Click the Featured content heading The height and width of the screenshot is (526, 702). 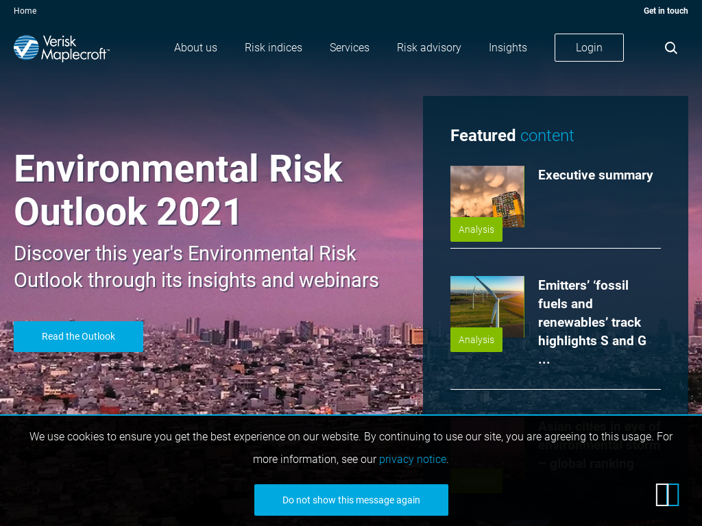point(511,136)
